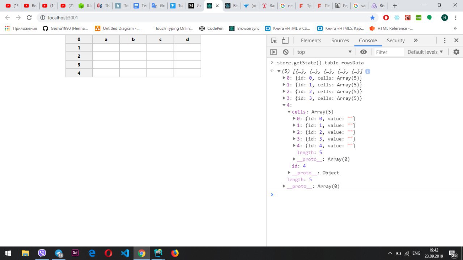This screenshot has width=463, height=260.
Task: Reload the localhost page
Action: (29, 18)
